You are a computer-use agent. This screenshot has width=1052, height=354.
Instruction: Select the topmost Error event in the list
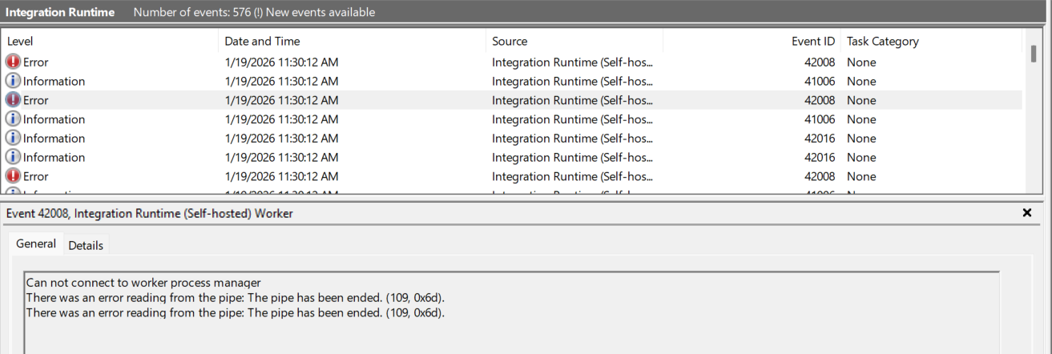click(512, 62)
